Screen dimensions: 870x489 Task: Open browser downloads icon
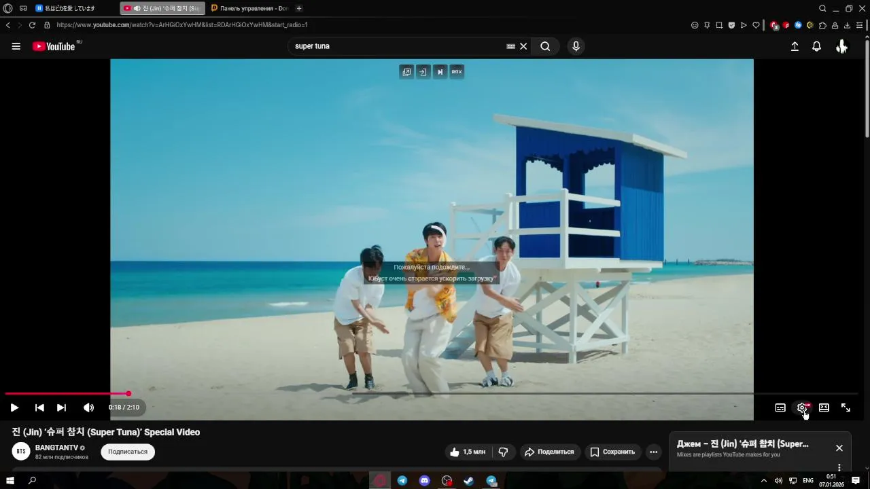847,25
